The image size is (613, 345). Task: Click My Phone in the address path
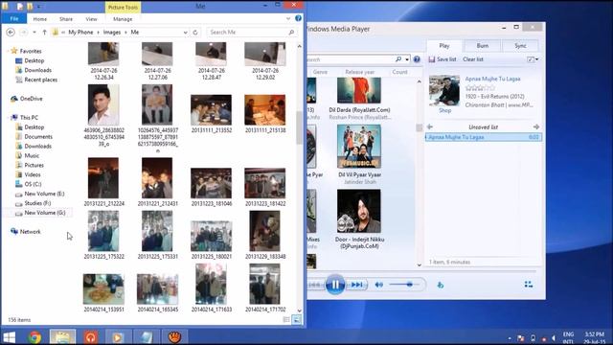pyautogui.click(x=80, y=32)
